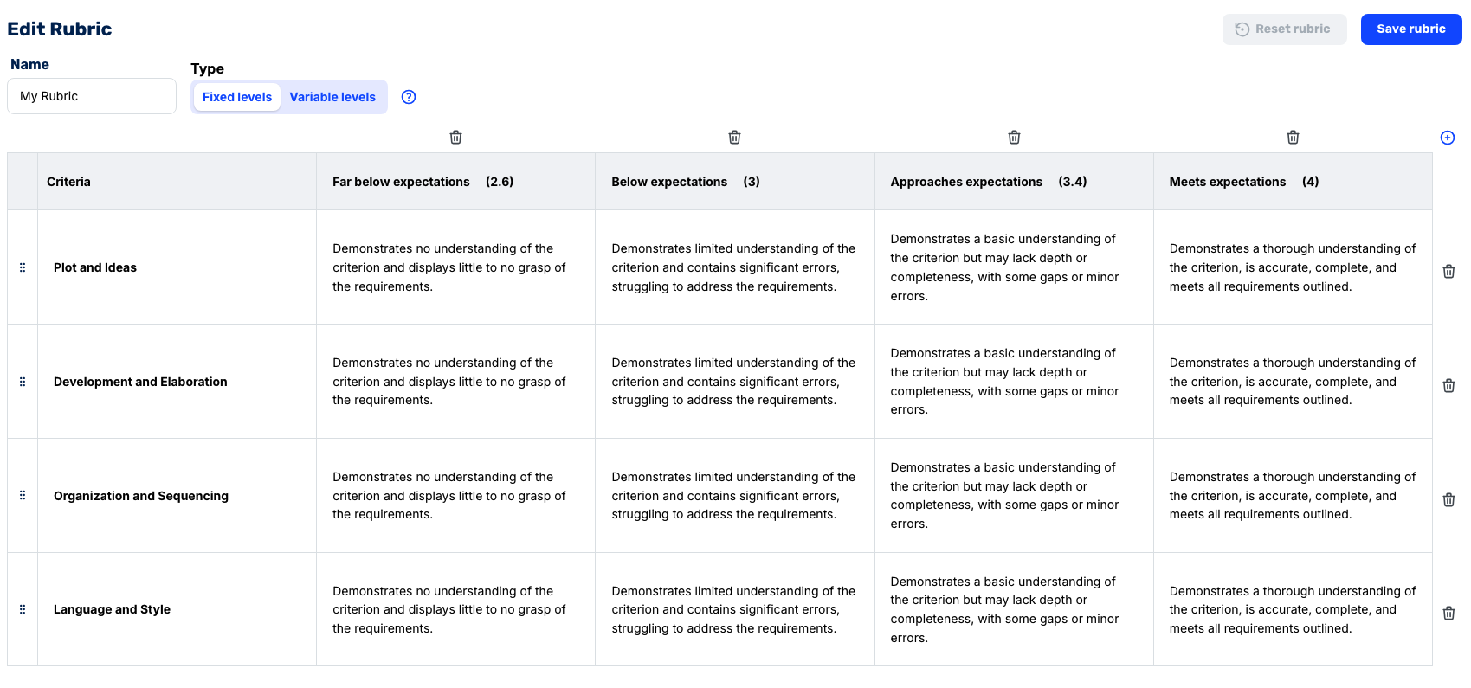Select the Fixed levels option
The width and height of the screenshot is (1471, 688).
pyautogui.click(x=236, y=97)
